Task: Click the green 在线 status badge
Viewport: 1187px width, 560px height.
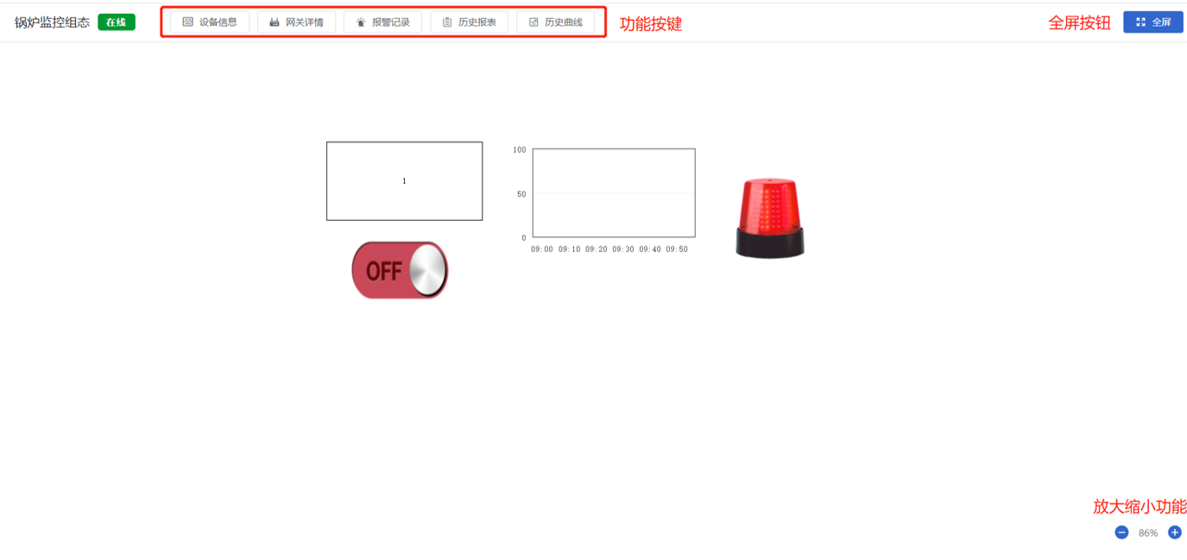Action: click(x=117, y=22)
